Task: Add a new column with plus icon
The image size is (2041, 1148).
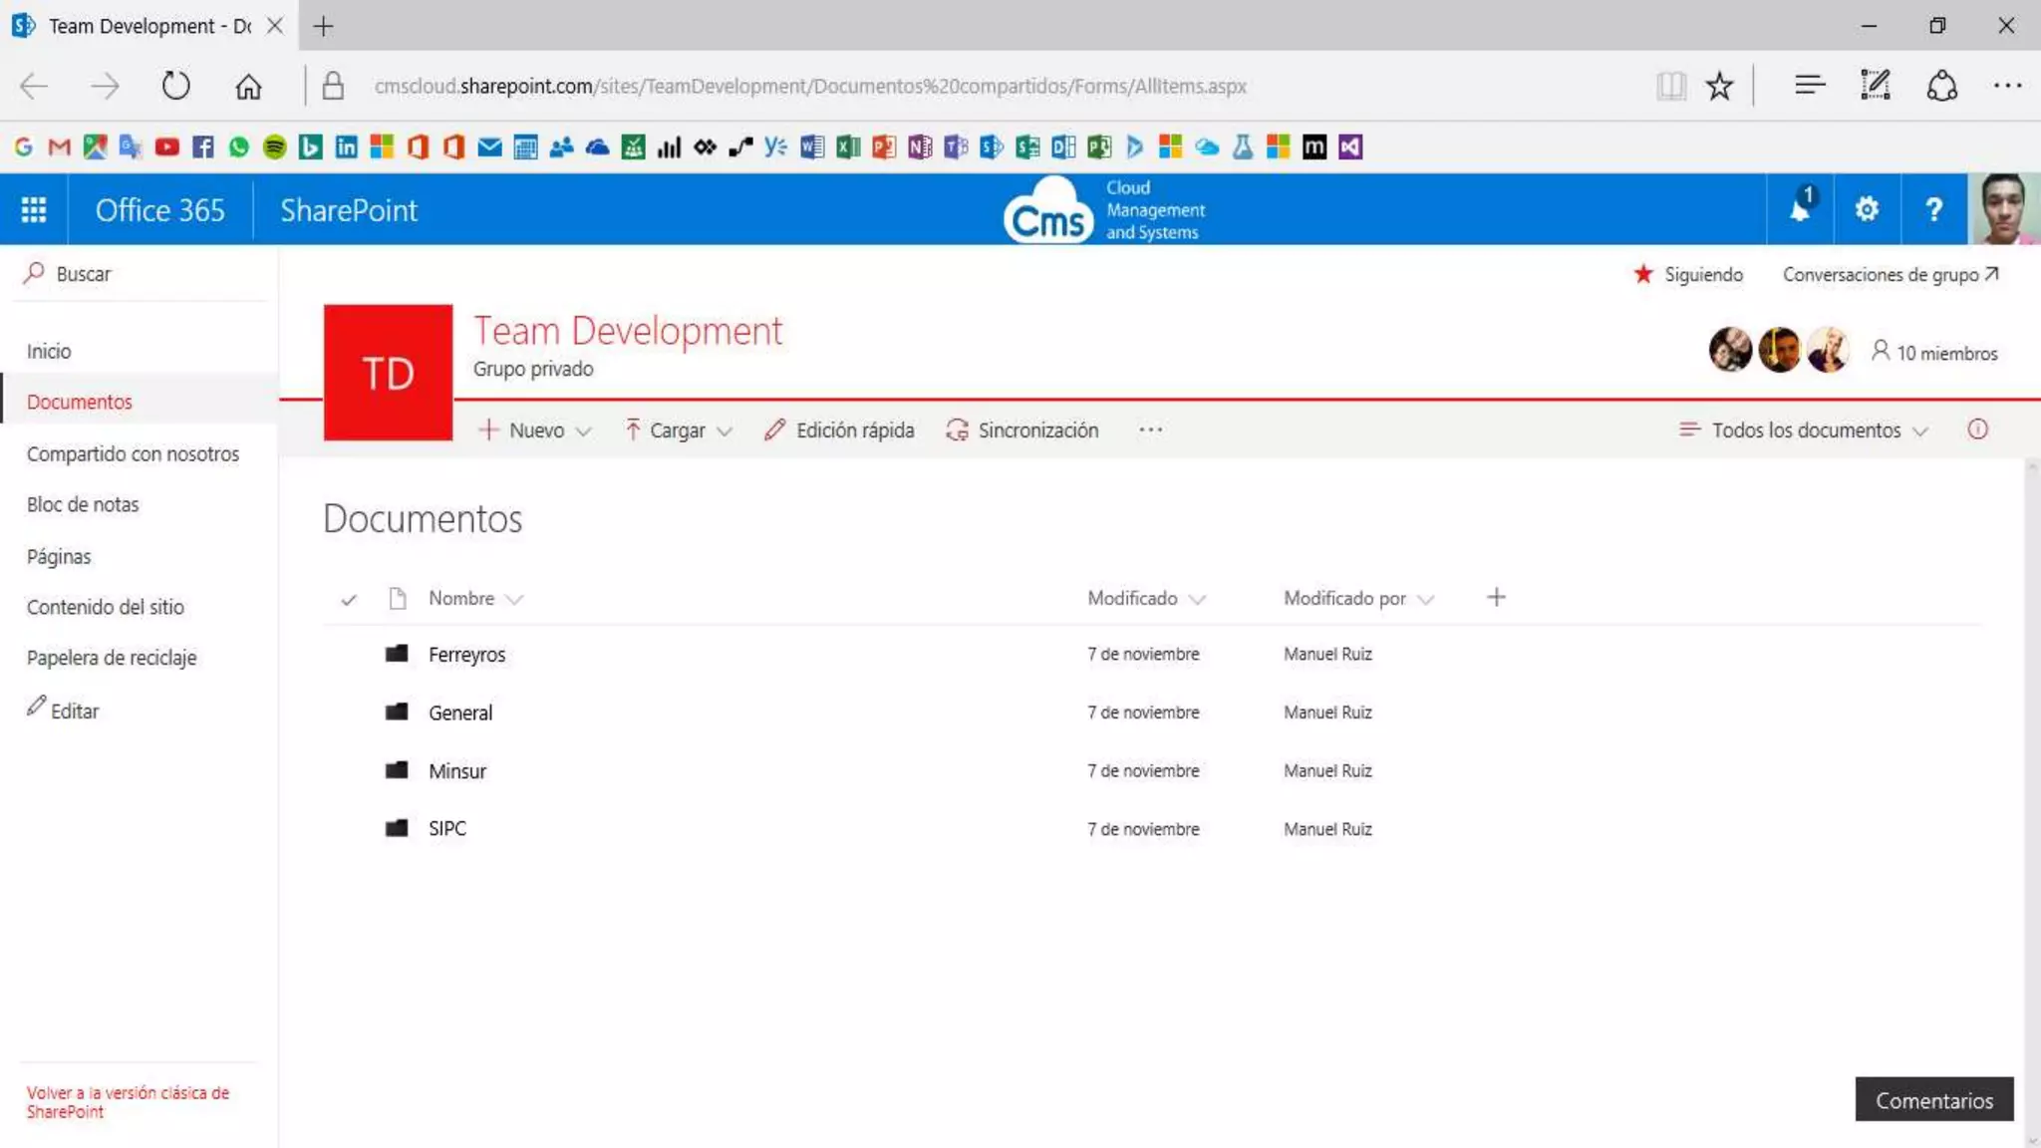Action: pyautogui.click(x=1496, y=597)
